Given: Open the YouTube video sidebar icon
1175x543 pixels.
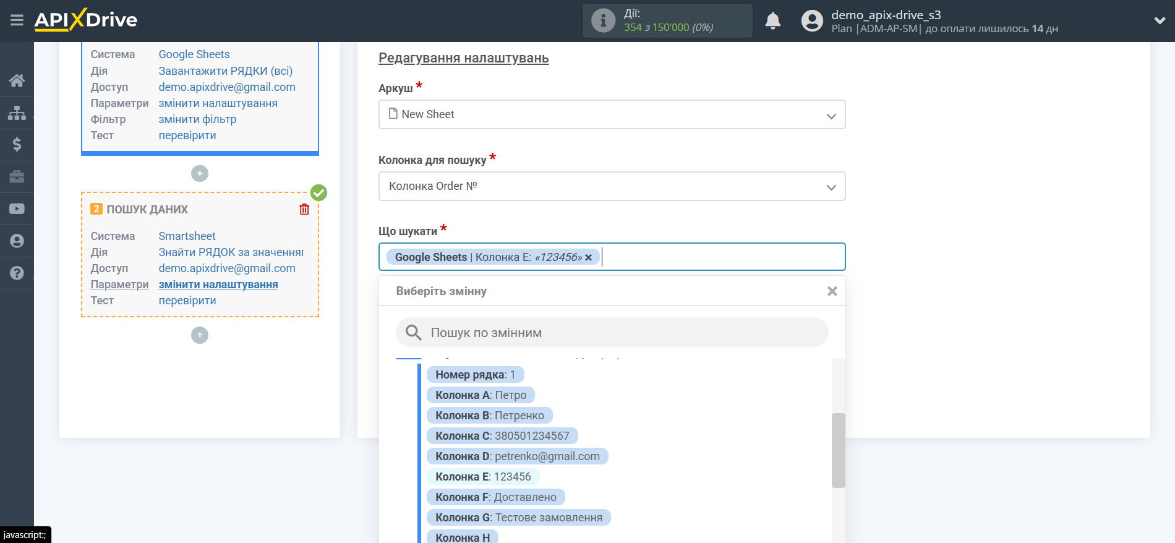Looking at the screenshot, I should click(17, 209).
